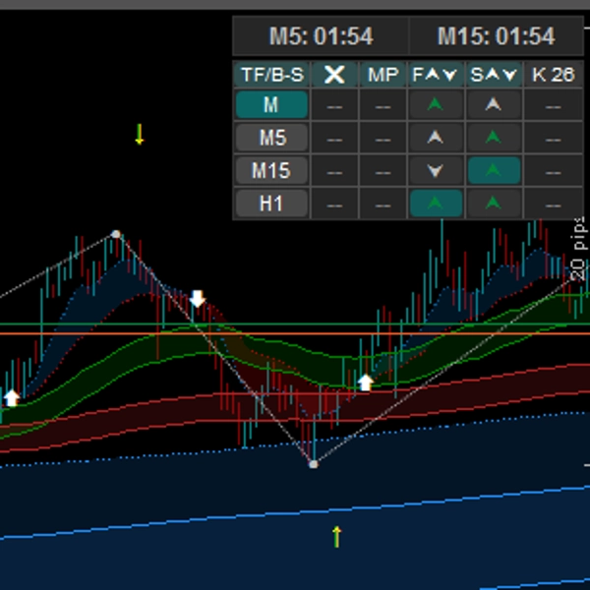The image size is (590, 590).
Task: Select the M5 timeframe button
Action: pyautogui.click(x=271, y=138)
